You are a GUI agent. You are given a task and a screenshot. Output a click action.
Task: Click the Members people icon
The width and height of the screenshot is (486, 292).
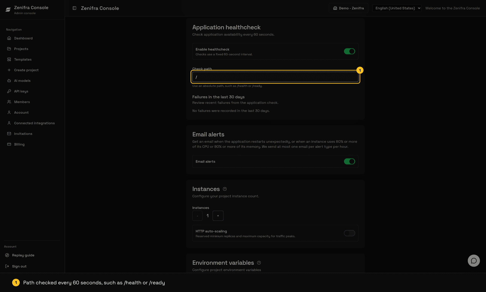pos(9,102)
